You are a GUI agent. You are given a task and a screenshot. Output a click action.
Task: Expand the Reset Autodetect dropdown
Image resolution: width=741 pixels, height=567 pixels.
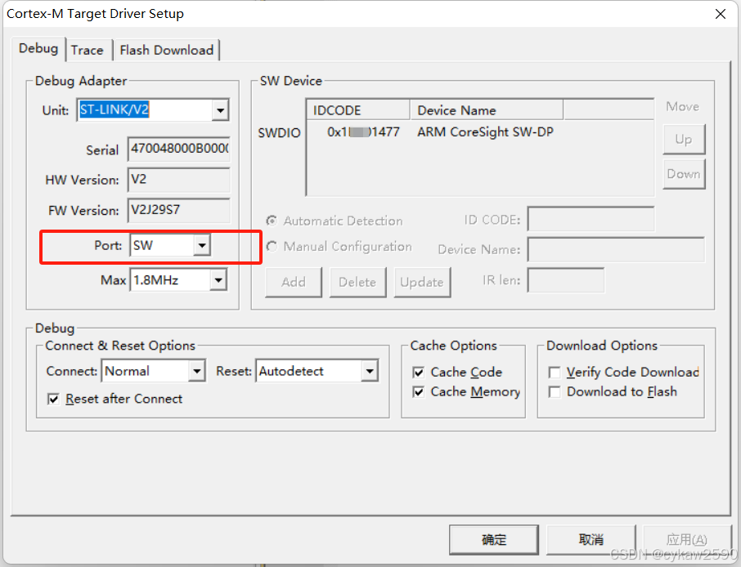tap(370, 371)
